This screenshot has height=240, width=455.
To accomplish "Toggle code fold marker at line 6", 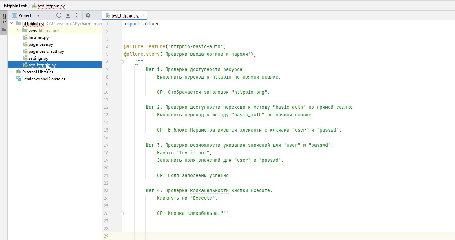I will coord(122,62).
